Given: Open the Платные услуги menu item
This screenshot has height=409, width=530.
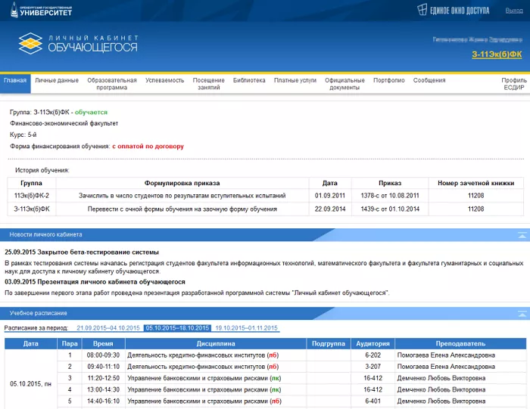Looking at the screenshot, I should (295, 80).
